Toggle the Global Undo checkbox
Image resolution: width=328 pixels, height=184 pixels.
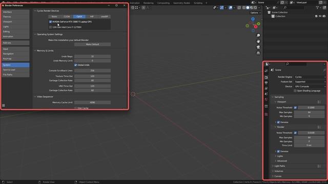point(75,65)
